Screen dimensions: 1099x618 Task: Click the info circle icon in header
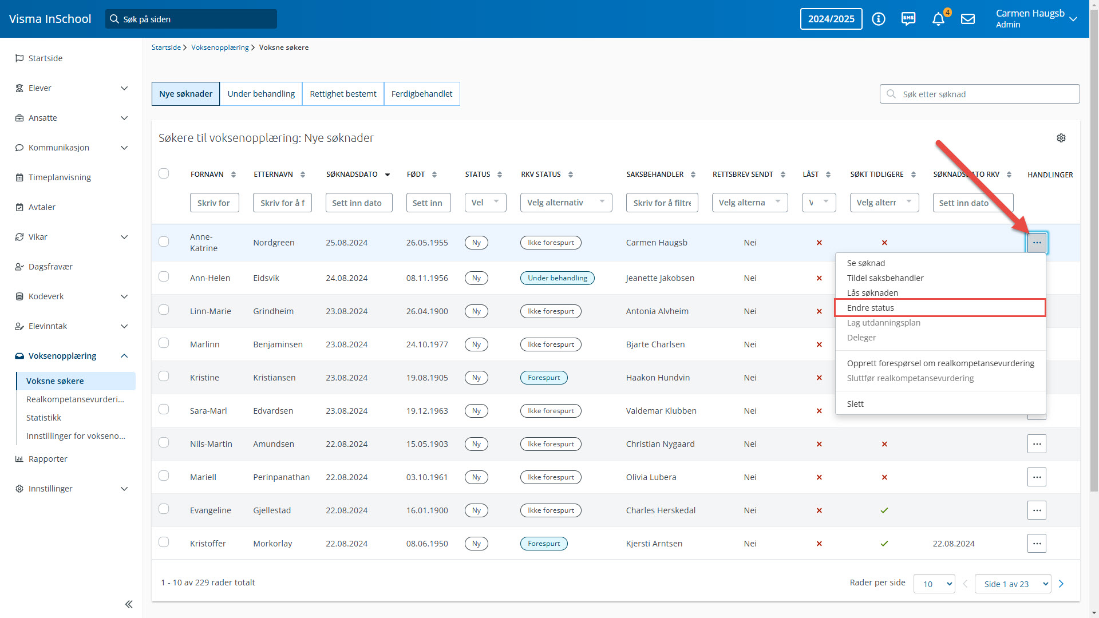[879, 19]
